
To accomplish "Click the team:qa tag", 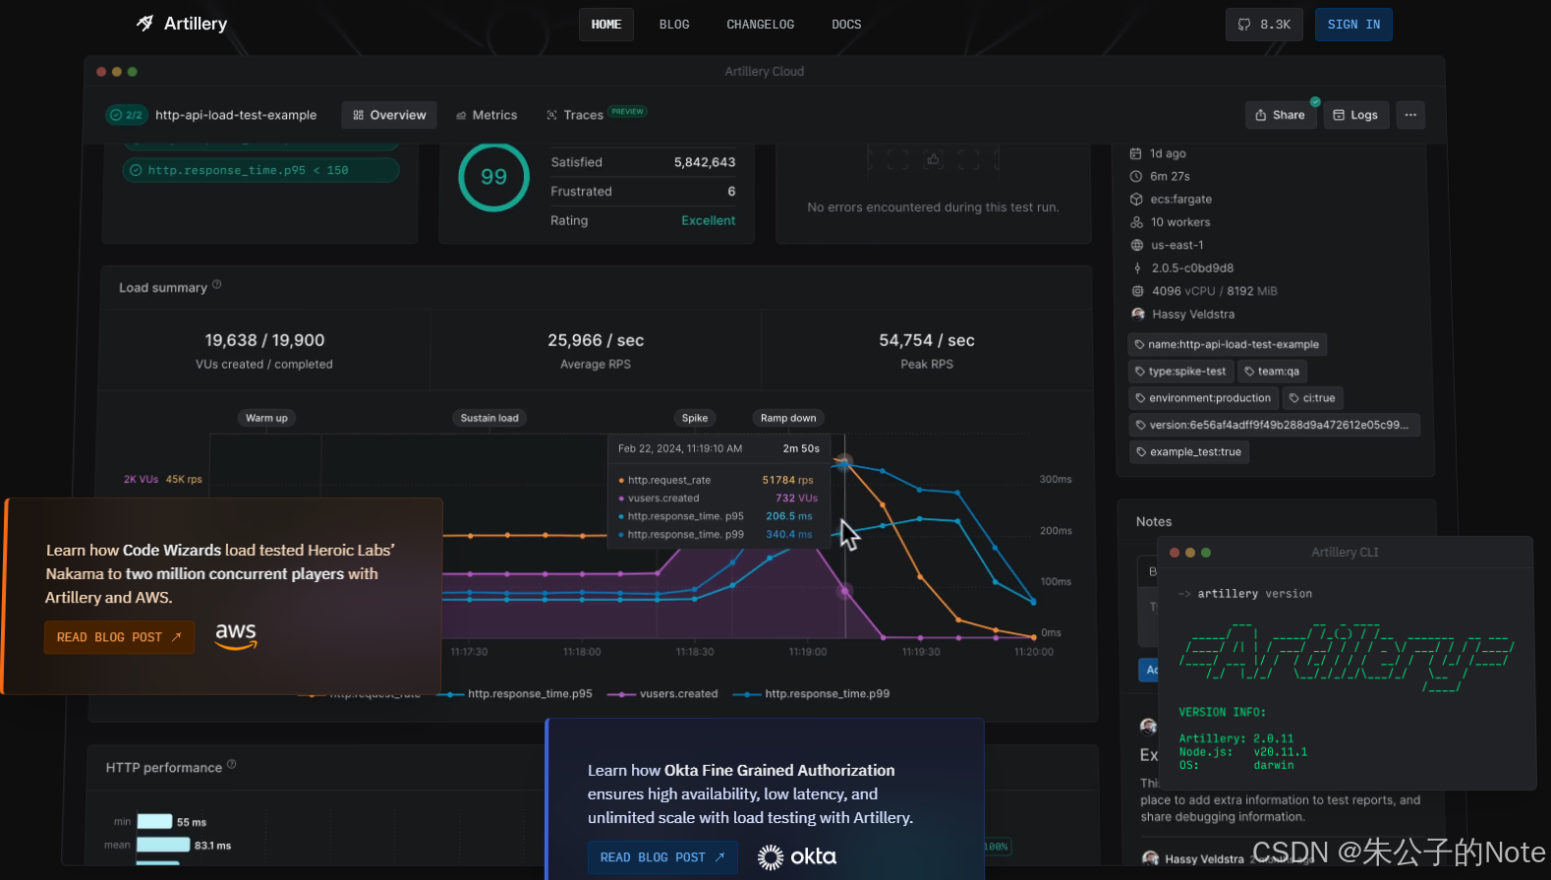I will (1272, 372).
